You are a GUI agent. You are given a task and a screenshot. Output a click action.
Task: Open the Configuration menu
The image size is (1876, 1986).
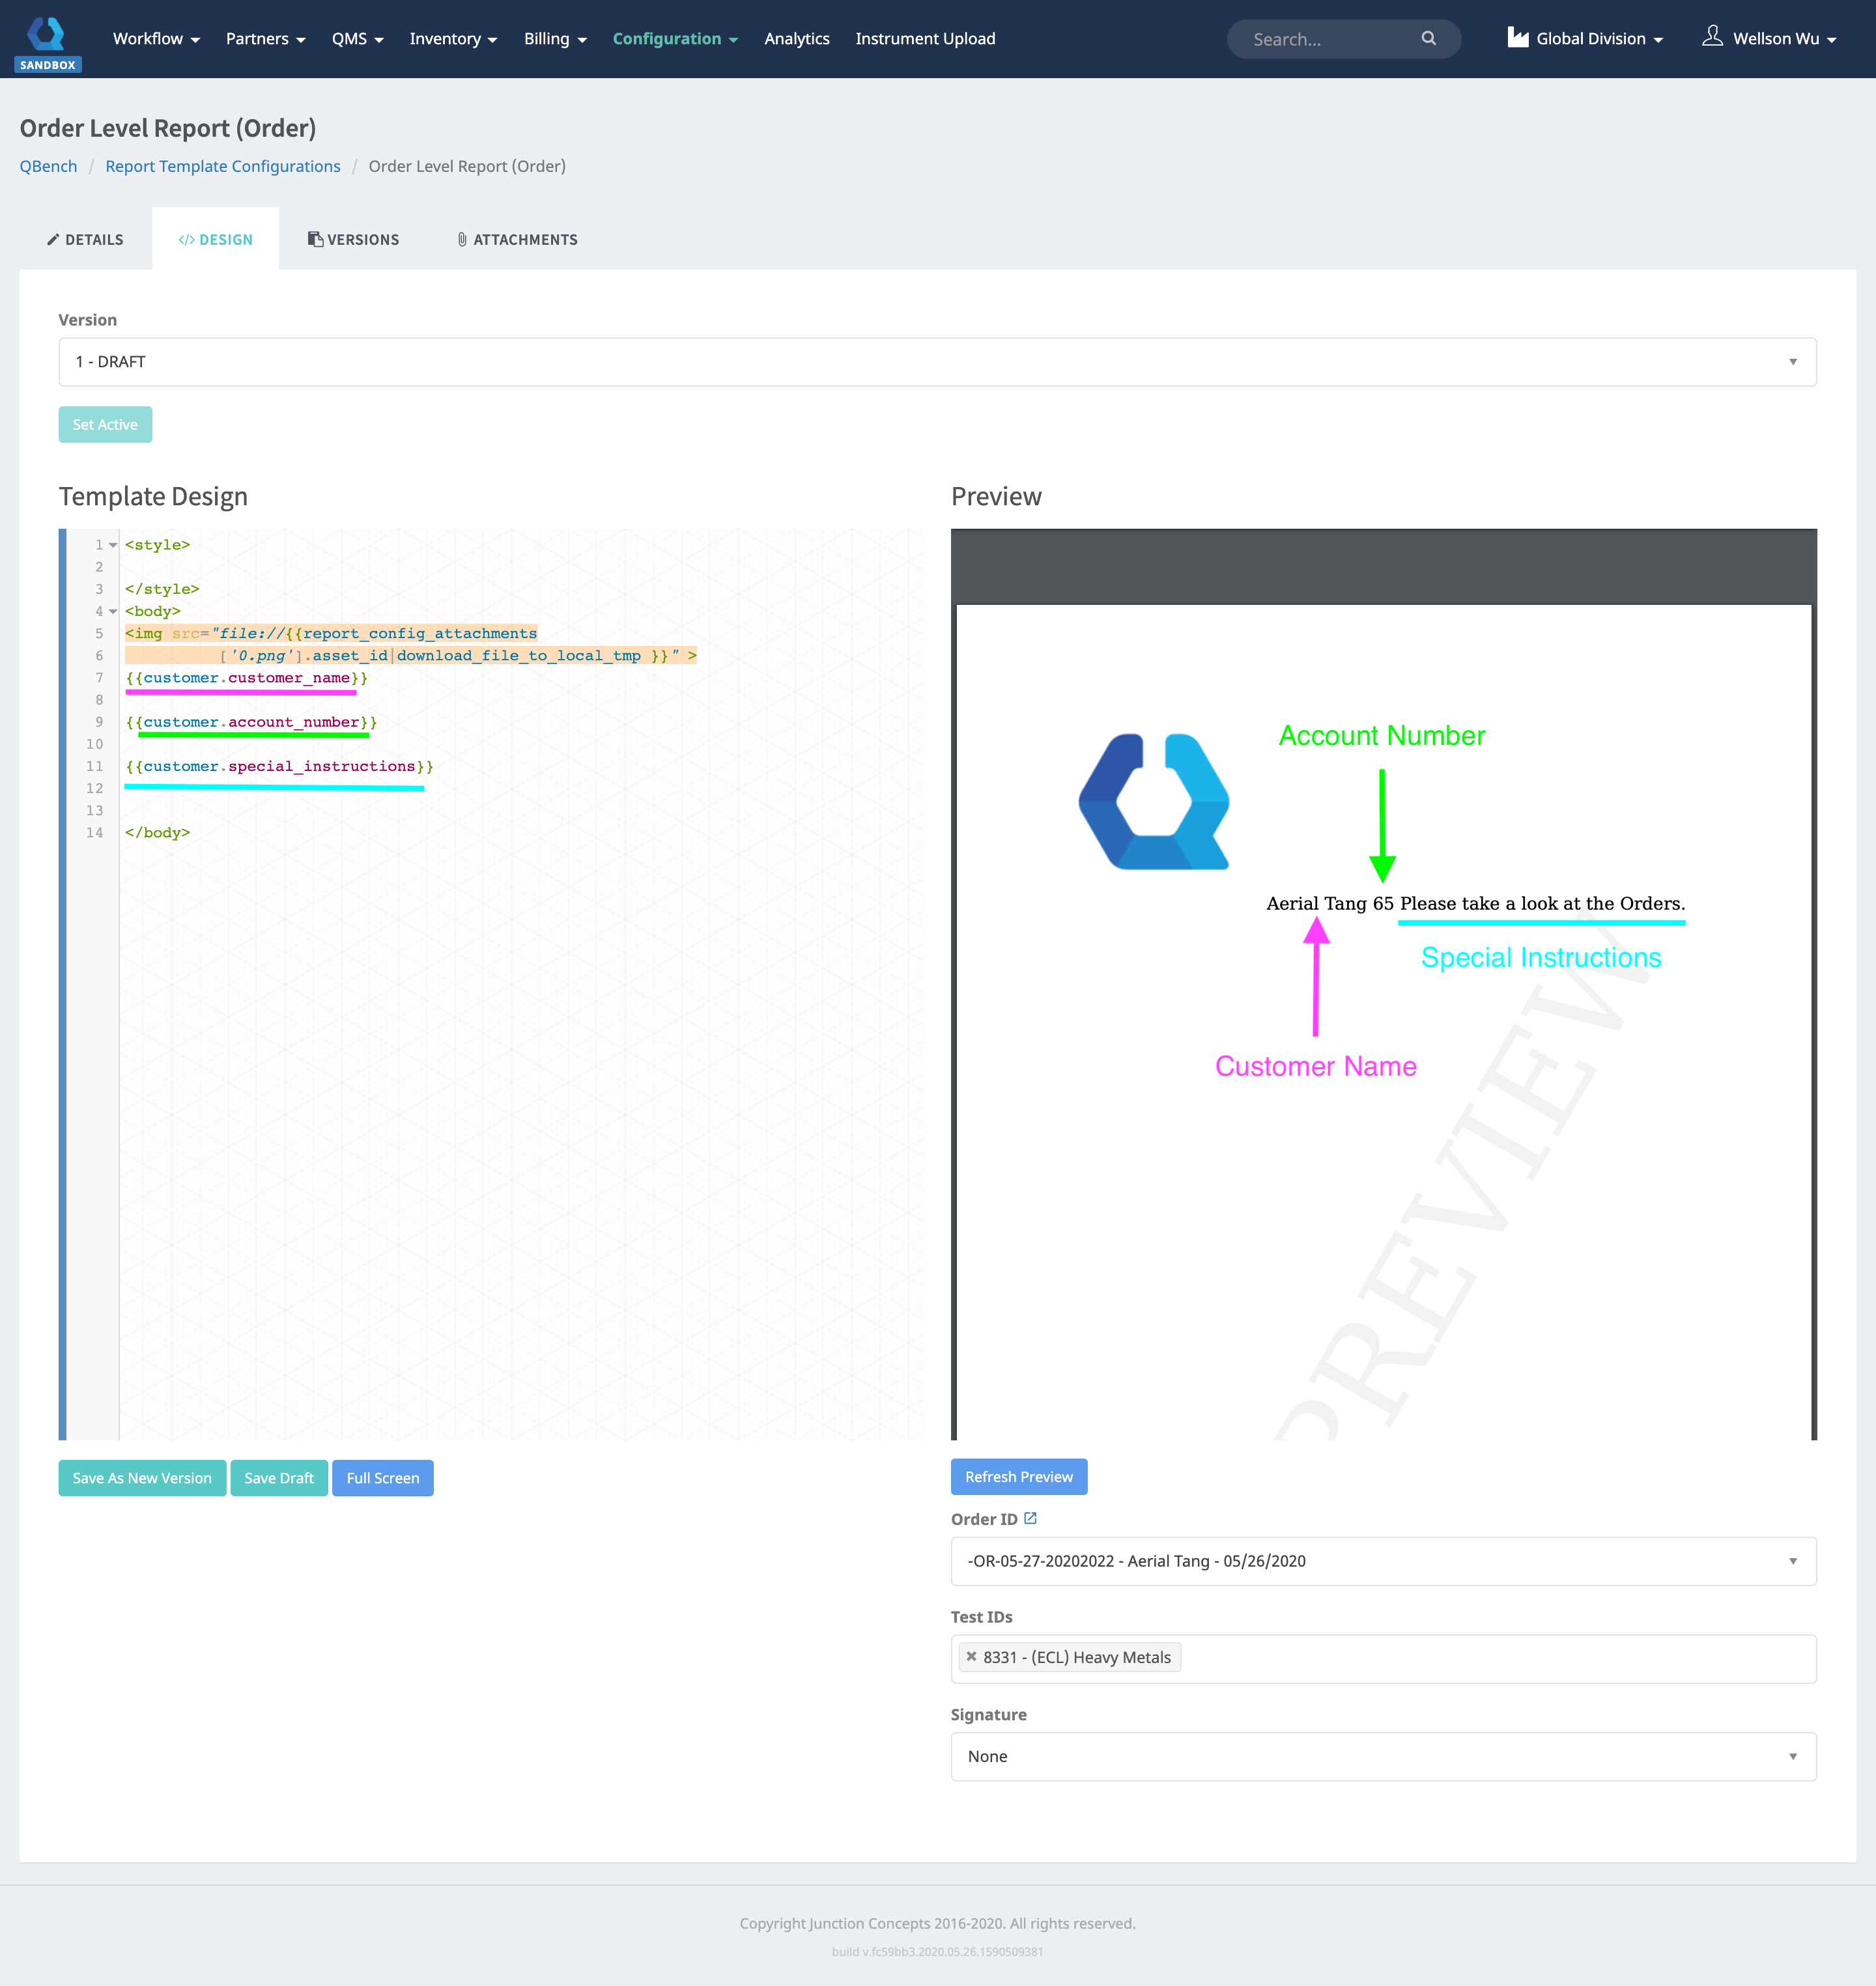(x=668, y=39)
